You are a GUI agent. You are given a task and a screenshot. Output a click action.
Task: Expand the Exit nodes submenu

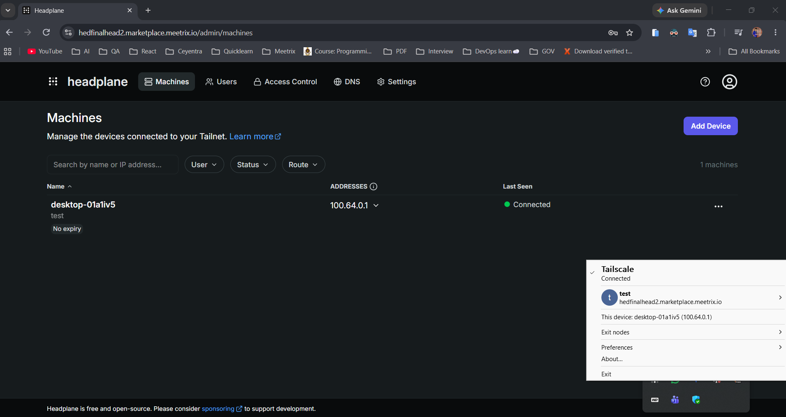686,332
